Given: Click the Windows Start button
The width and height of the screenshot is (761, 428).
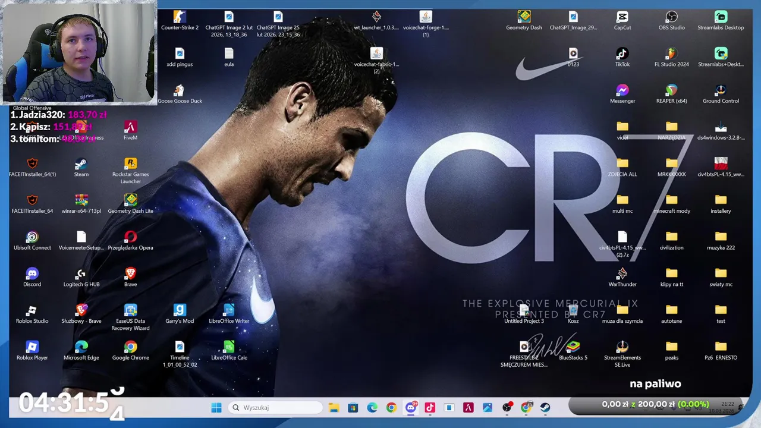Looking at the screenshot, I should point(216,407).
